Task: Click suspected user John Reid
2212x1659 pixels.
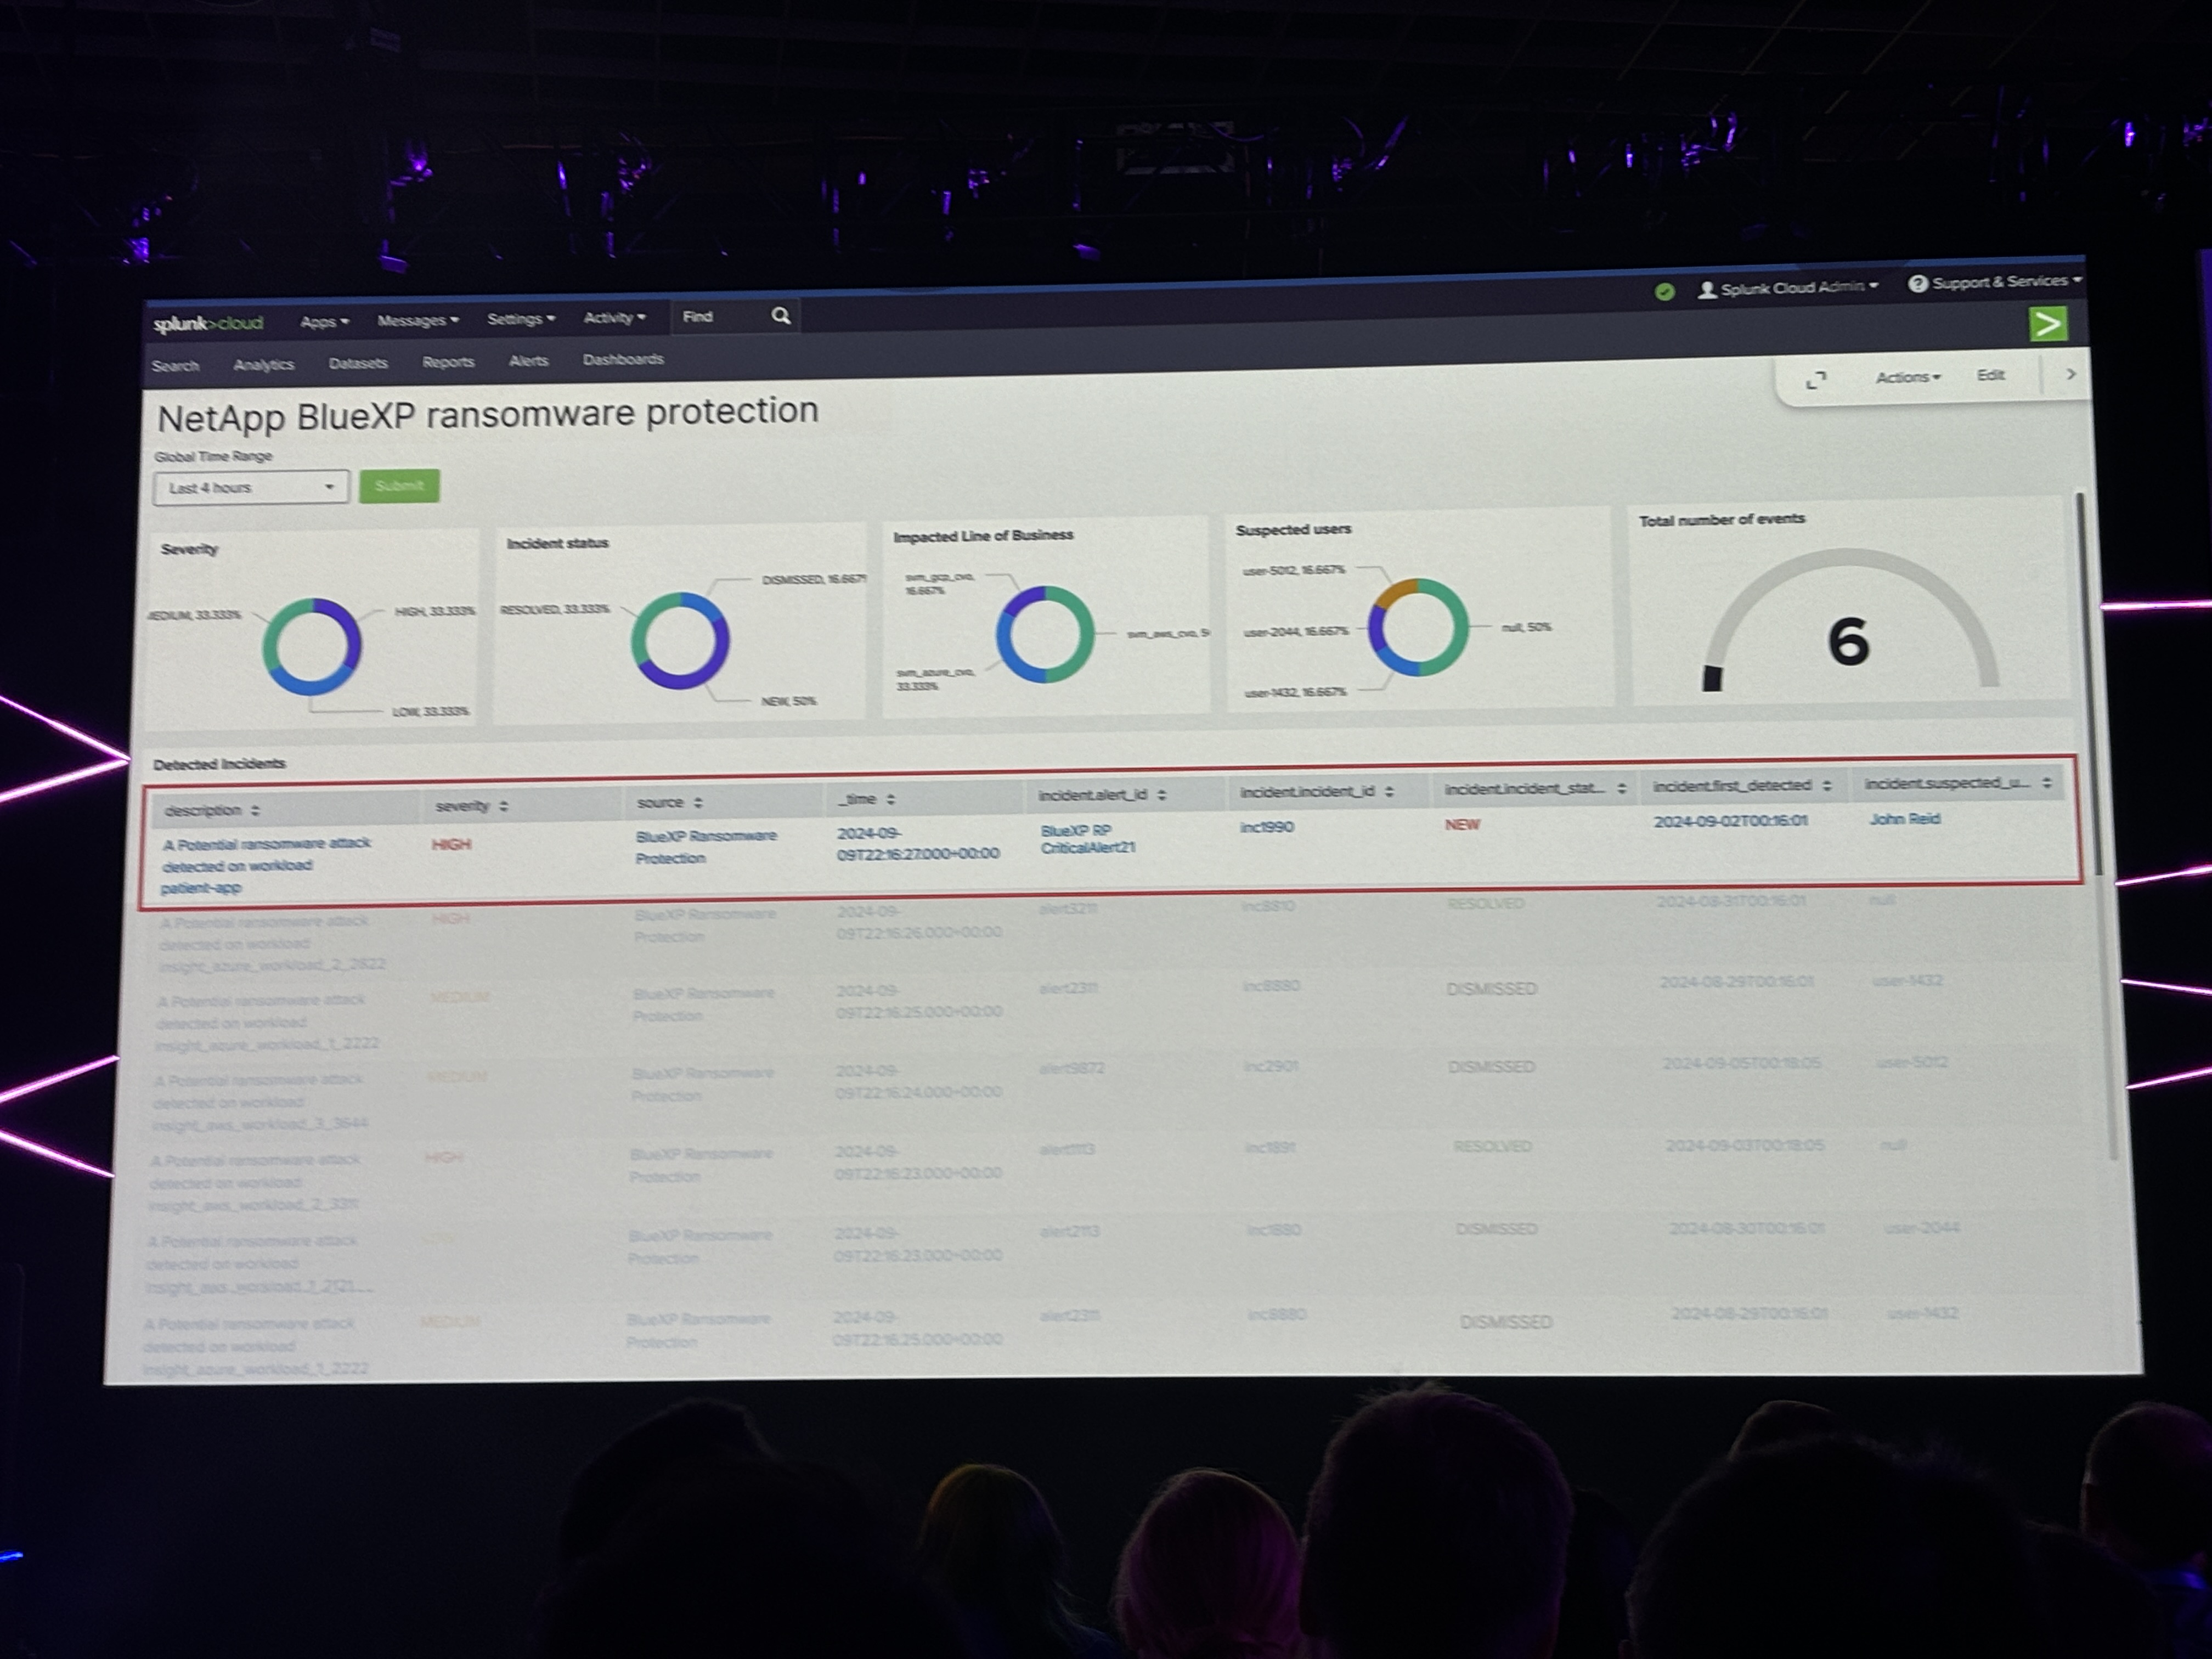Action: 1904,819
